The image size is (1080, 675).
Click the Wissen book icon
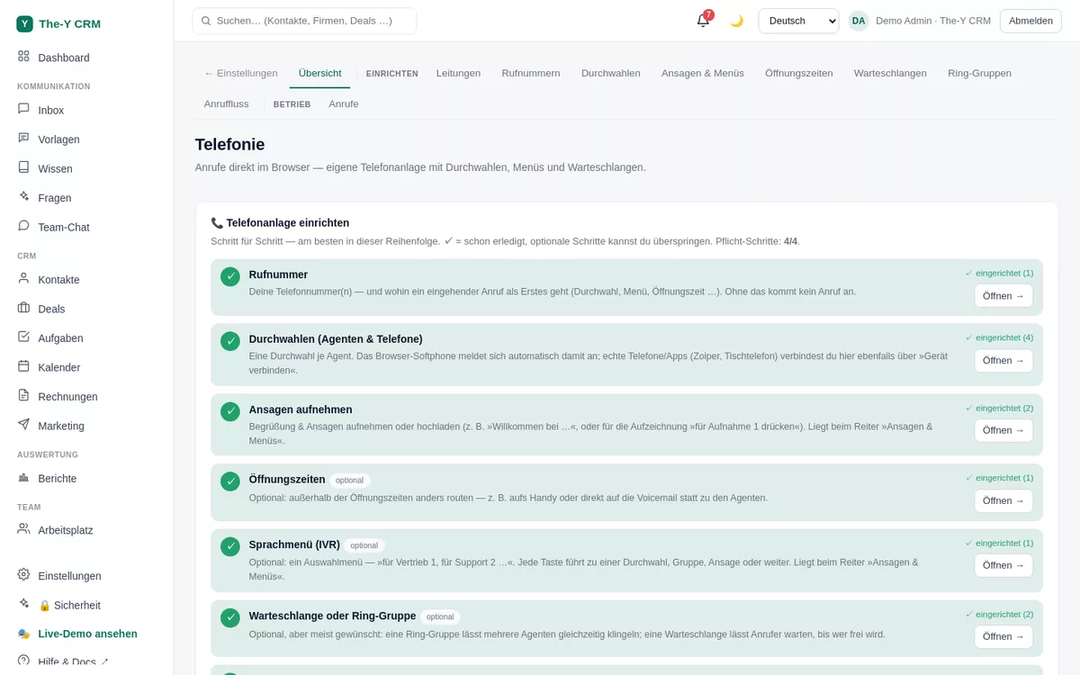click(x=23, y=167)
